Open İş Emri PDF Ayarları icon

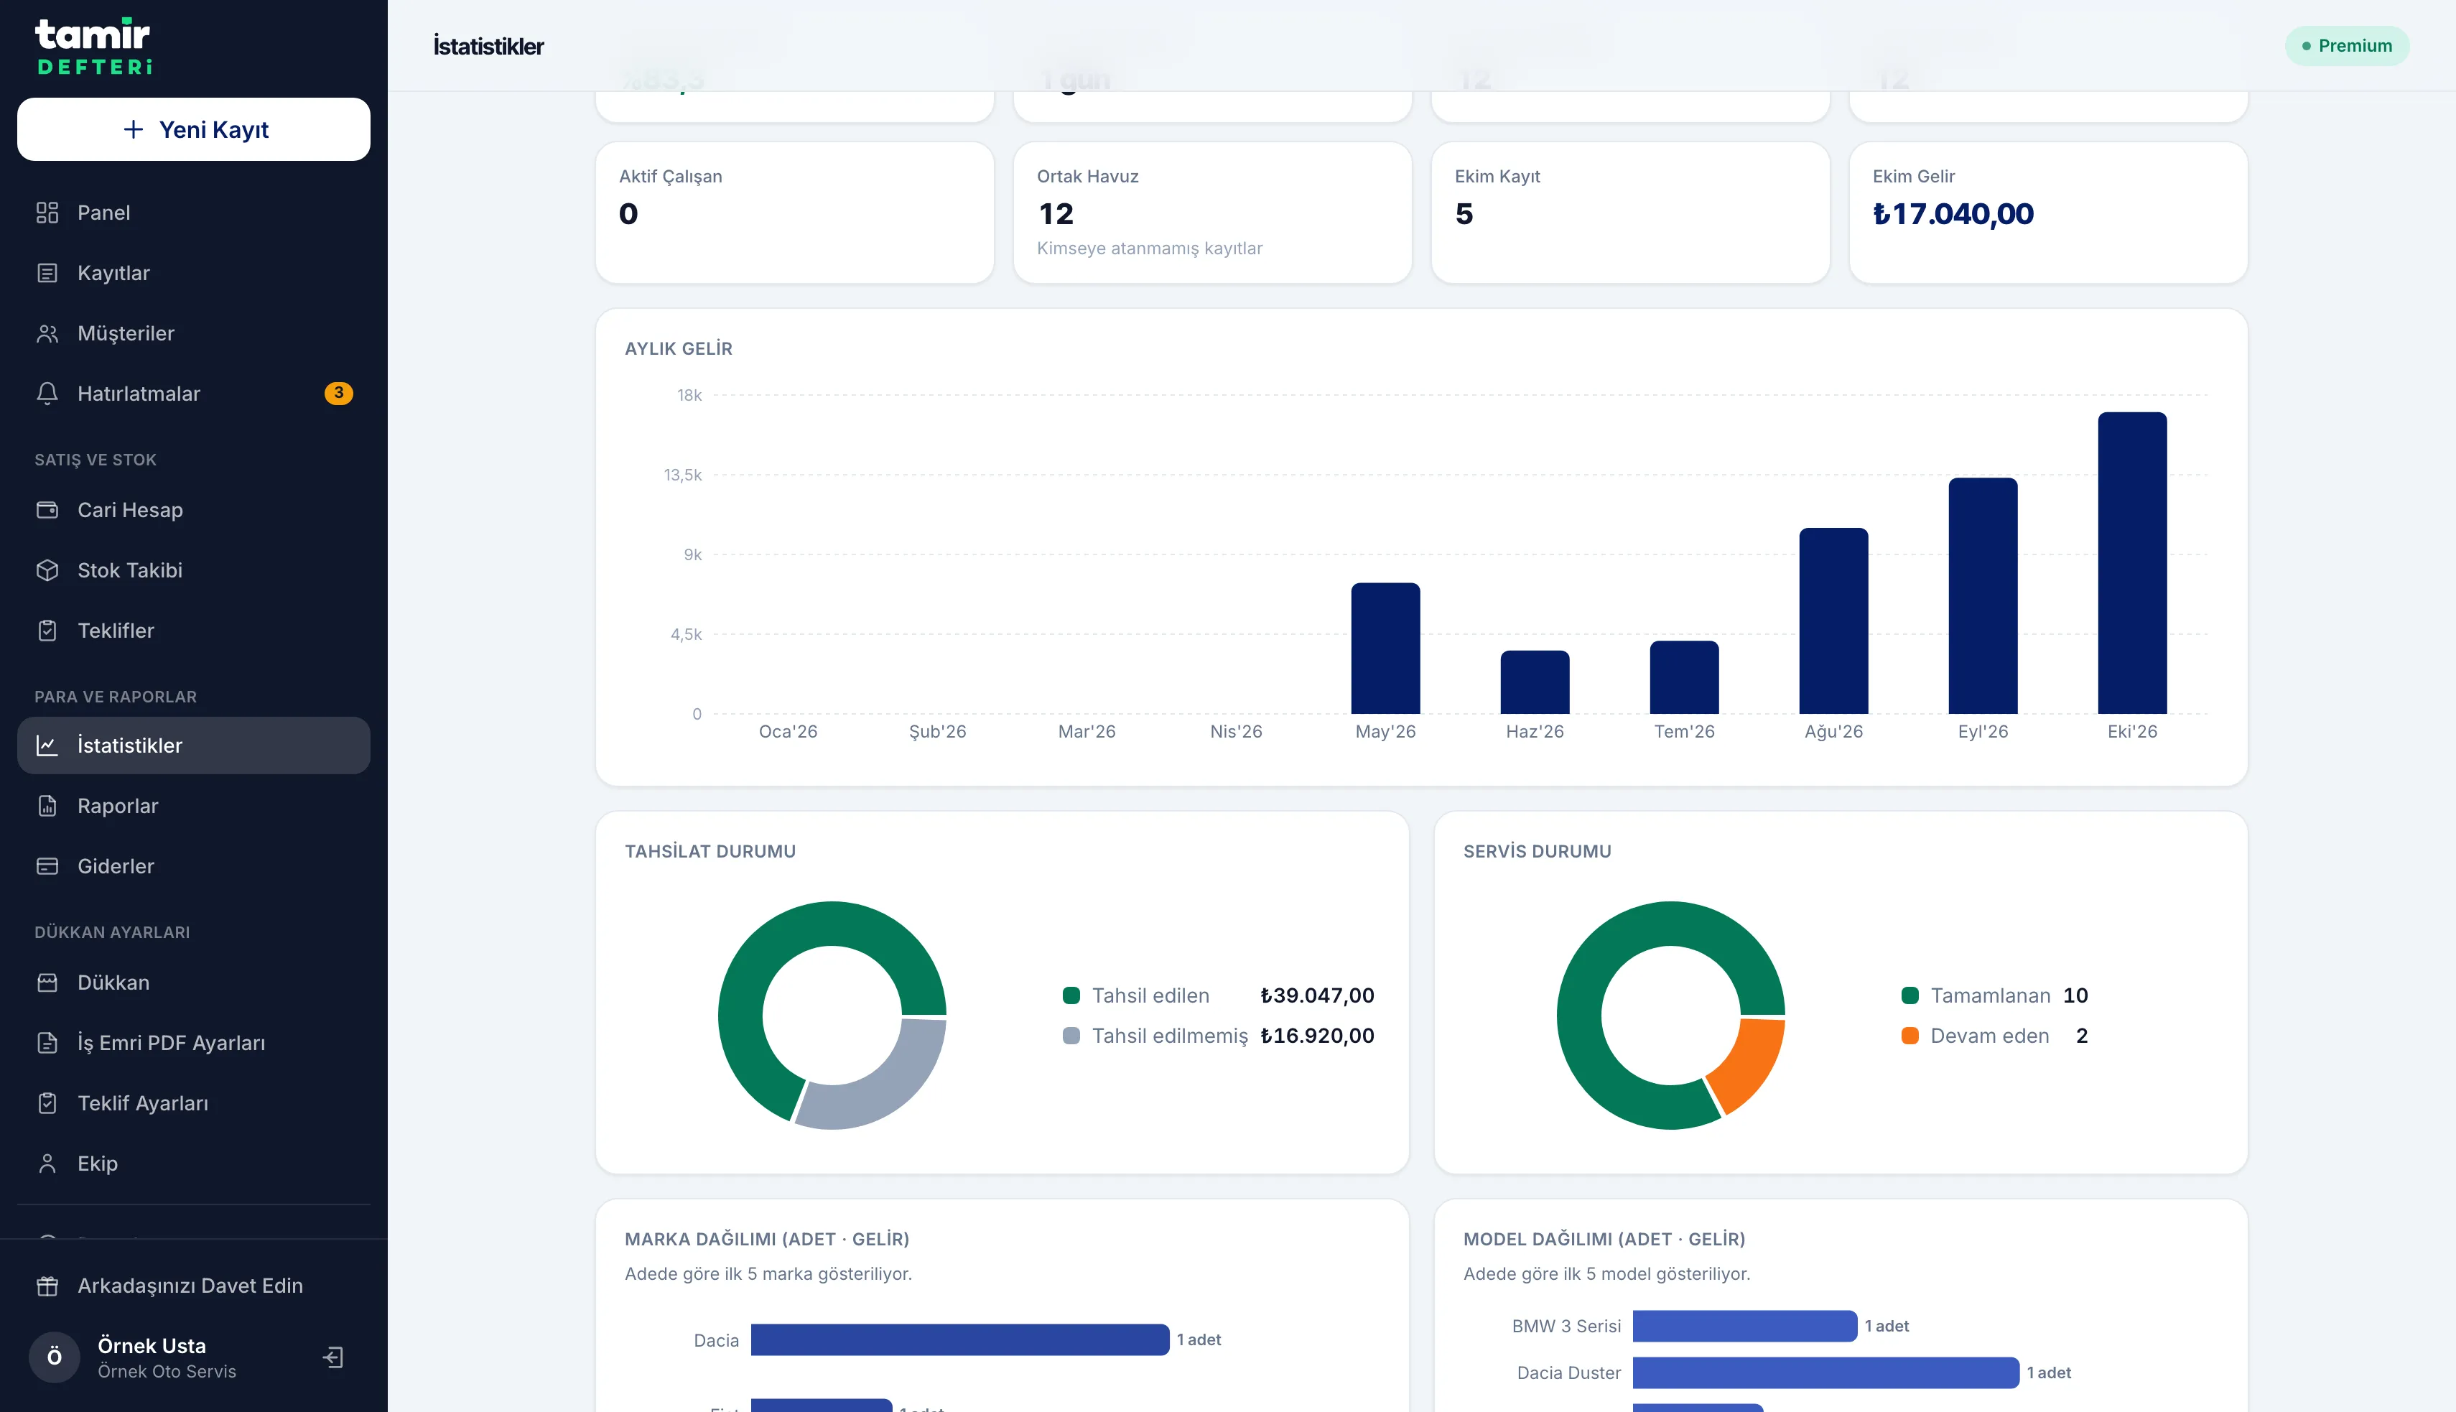[x=47, y=1043]
